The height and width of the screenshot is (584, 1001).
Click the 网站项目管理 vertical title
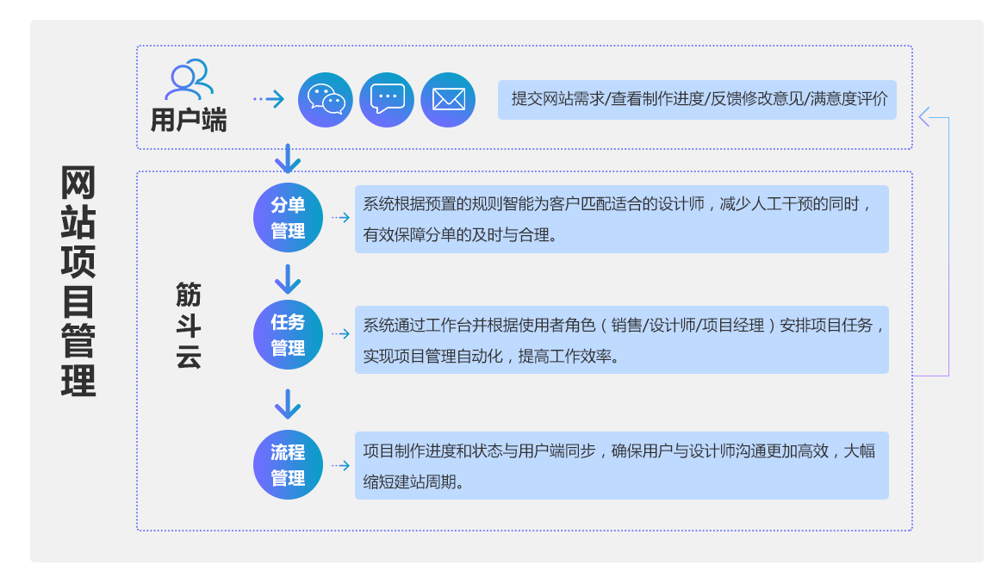78,281
